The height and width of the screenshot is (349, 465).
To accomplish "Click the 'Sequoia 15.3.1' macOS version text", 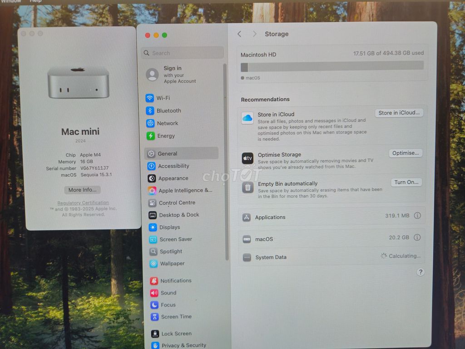I will point(96,174).
